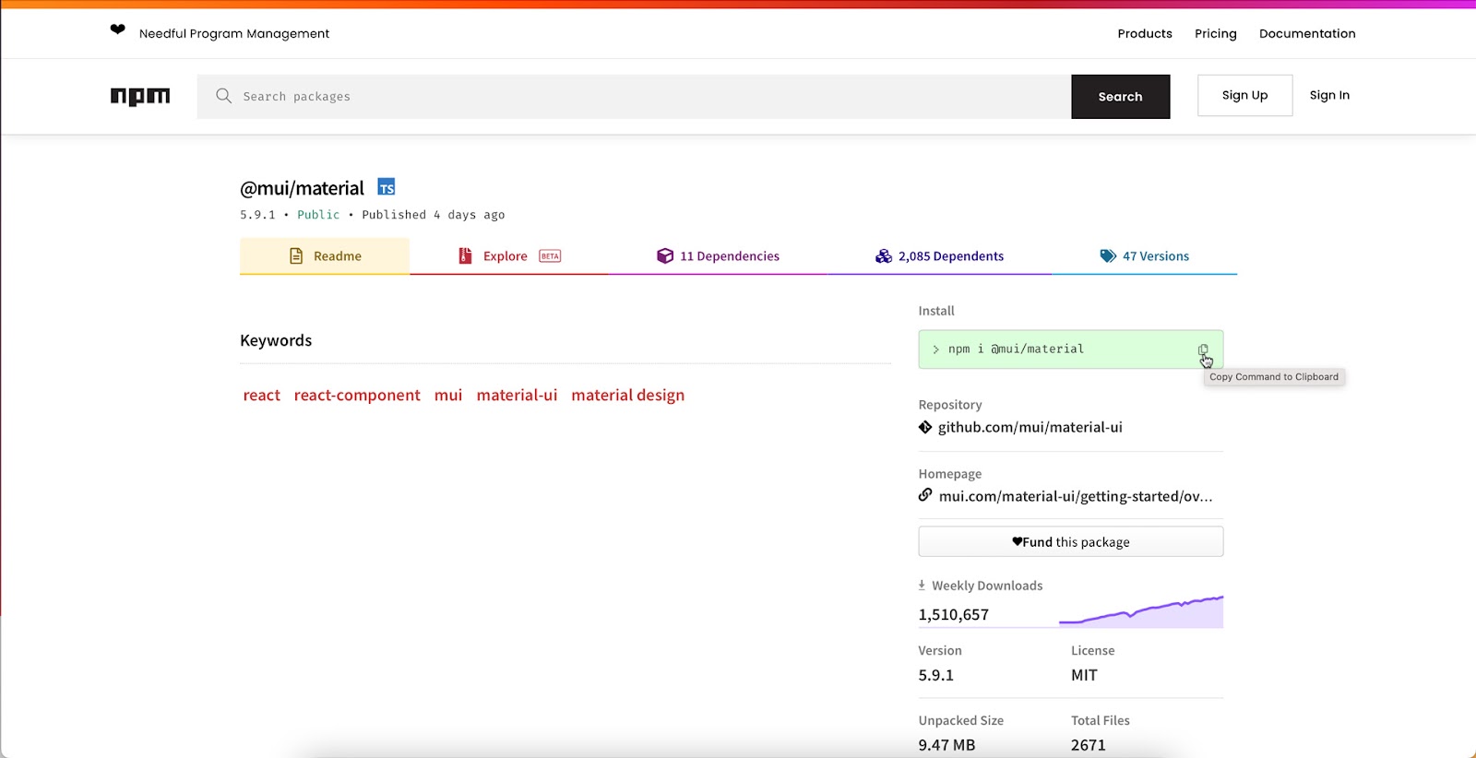Click the Dependencies cube icon

tap(665, 256)
